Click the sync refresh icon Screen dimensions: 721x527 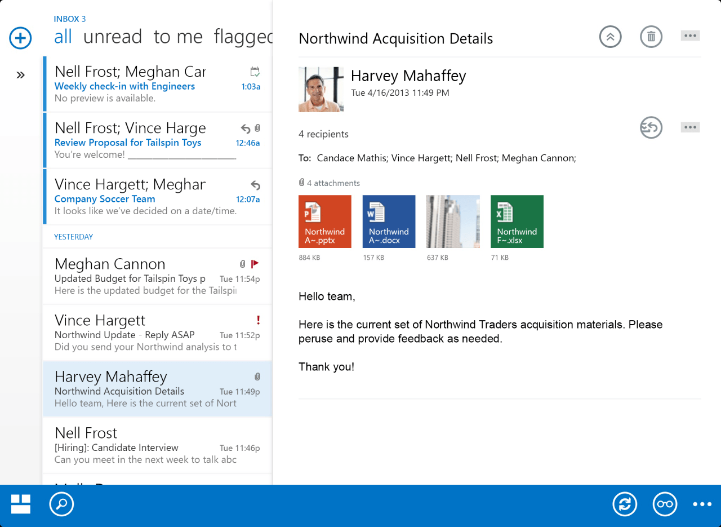[x=625, y=504]
